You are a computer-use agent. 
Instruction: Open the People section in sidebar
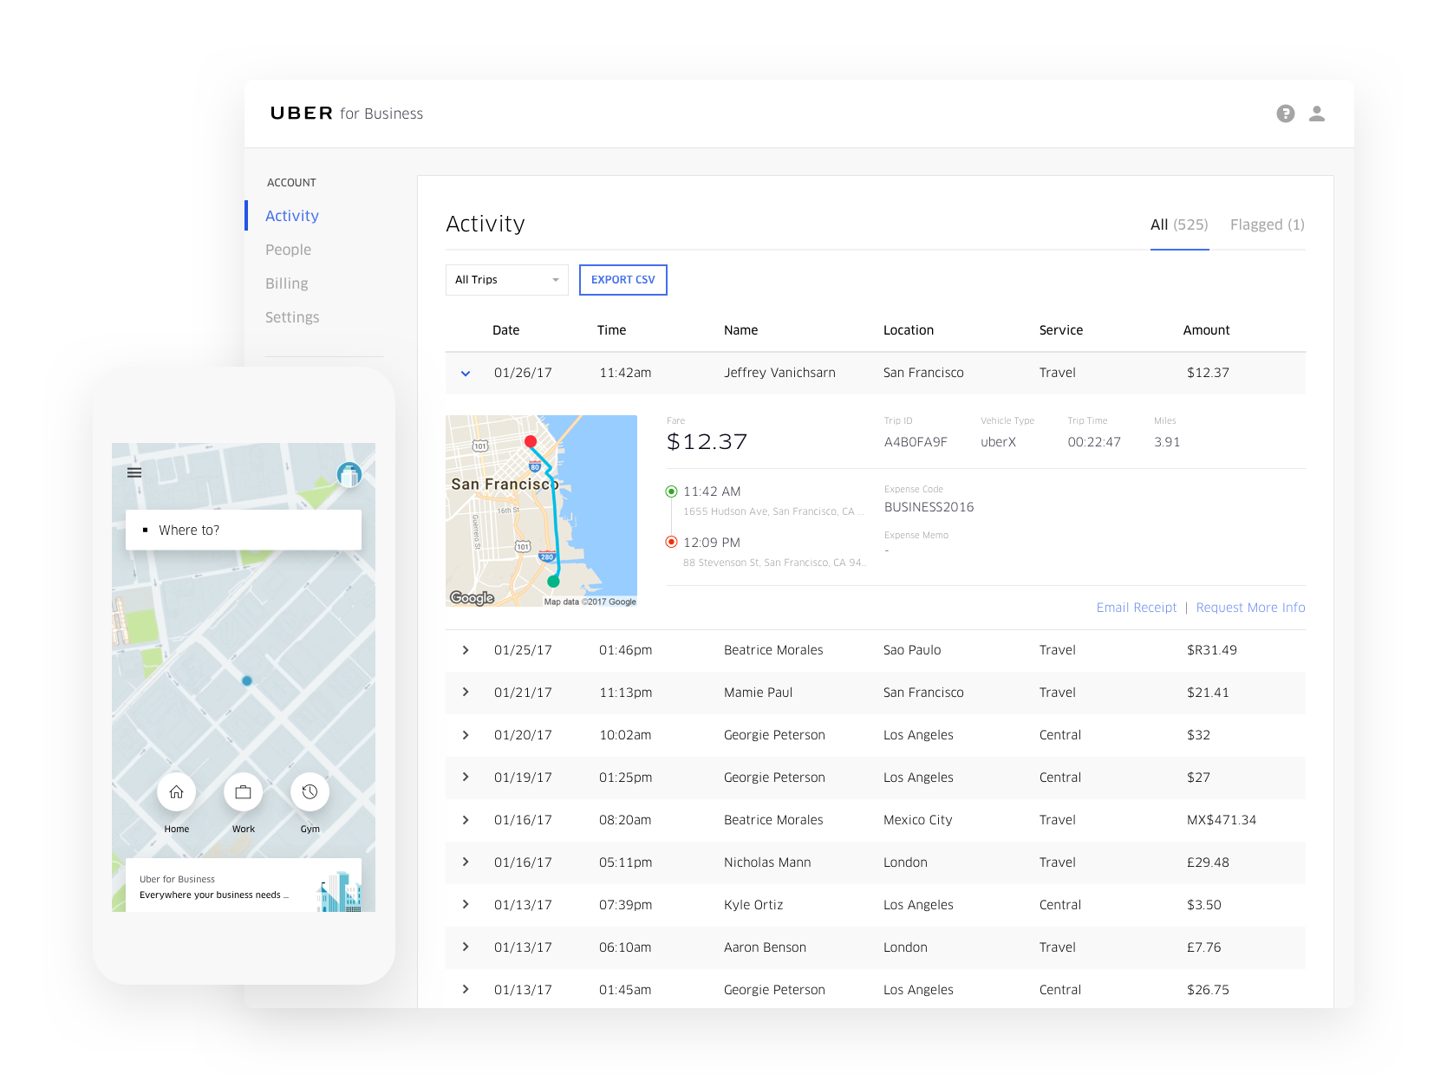[x=288, y=249]
